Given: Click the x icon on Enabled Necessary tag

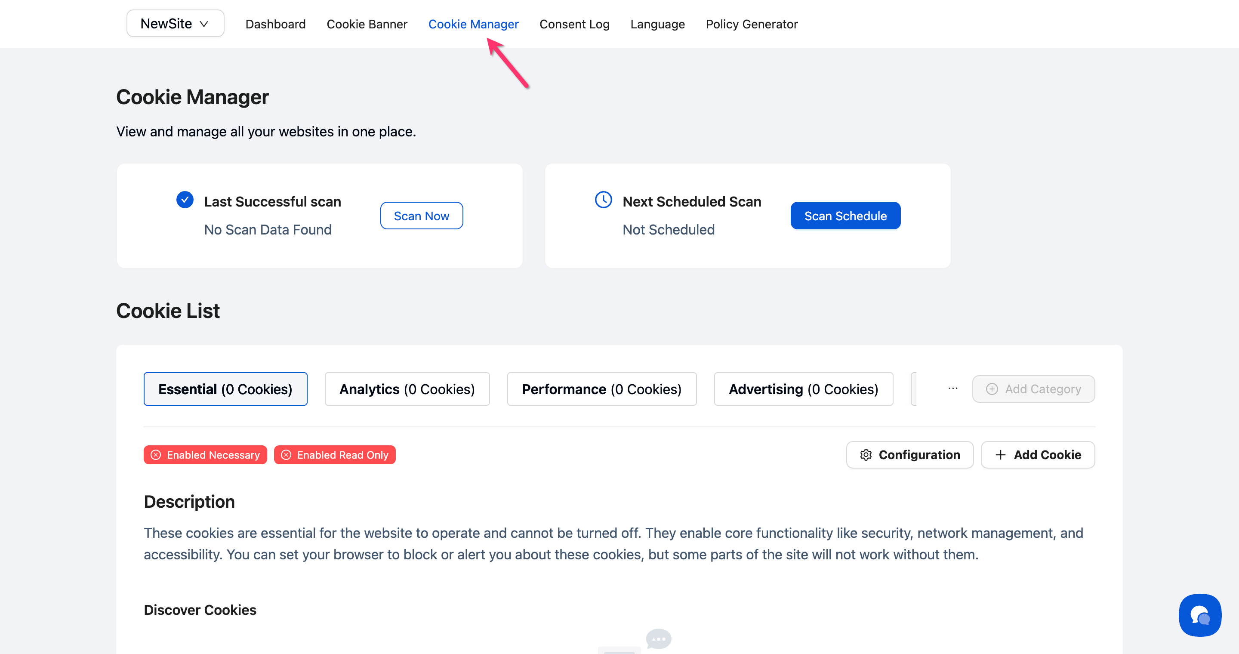Looking at the screenshot, I should [x=156, y=455].
